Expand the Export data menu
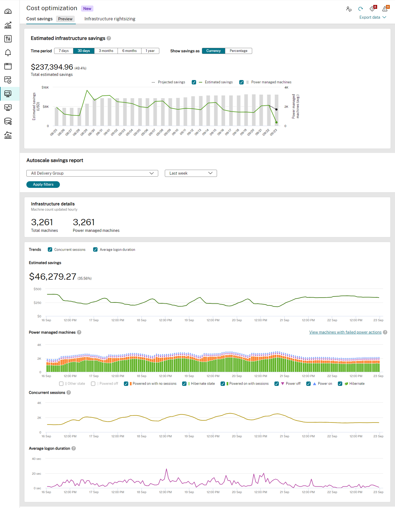The width and height of the screenshot is (395, 508). click(373, 17)
